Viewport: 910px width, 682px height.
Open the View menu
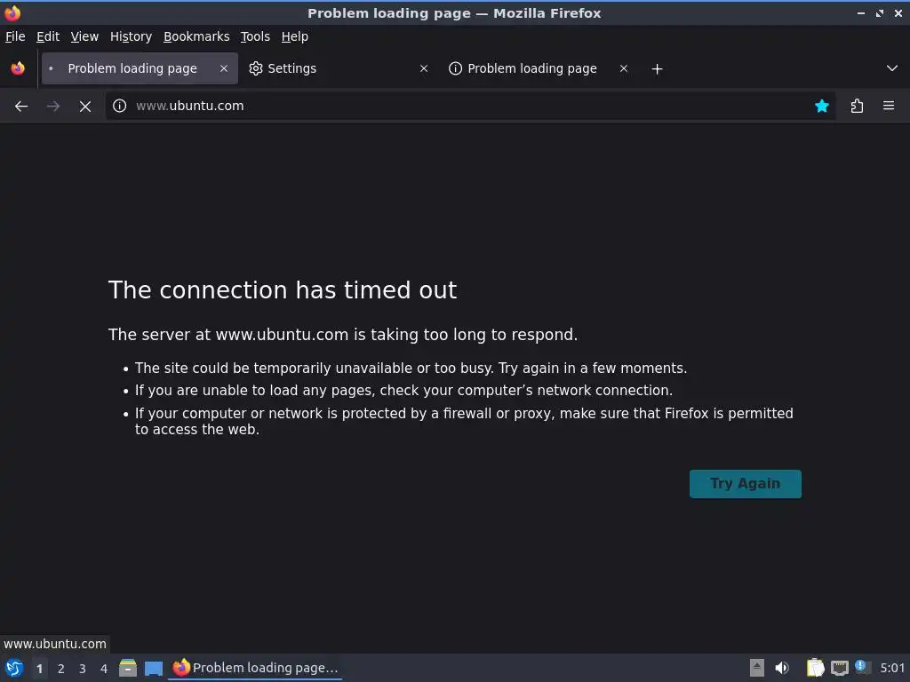84,36
